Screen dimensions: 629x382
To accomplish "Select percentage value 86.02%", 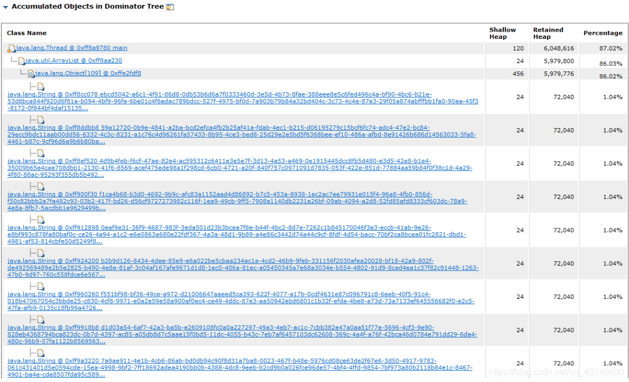I will pyautogui.click(x=611, y=77).
